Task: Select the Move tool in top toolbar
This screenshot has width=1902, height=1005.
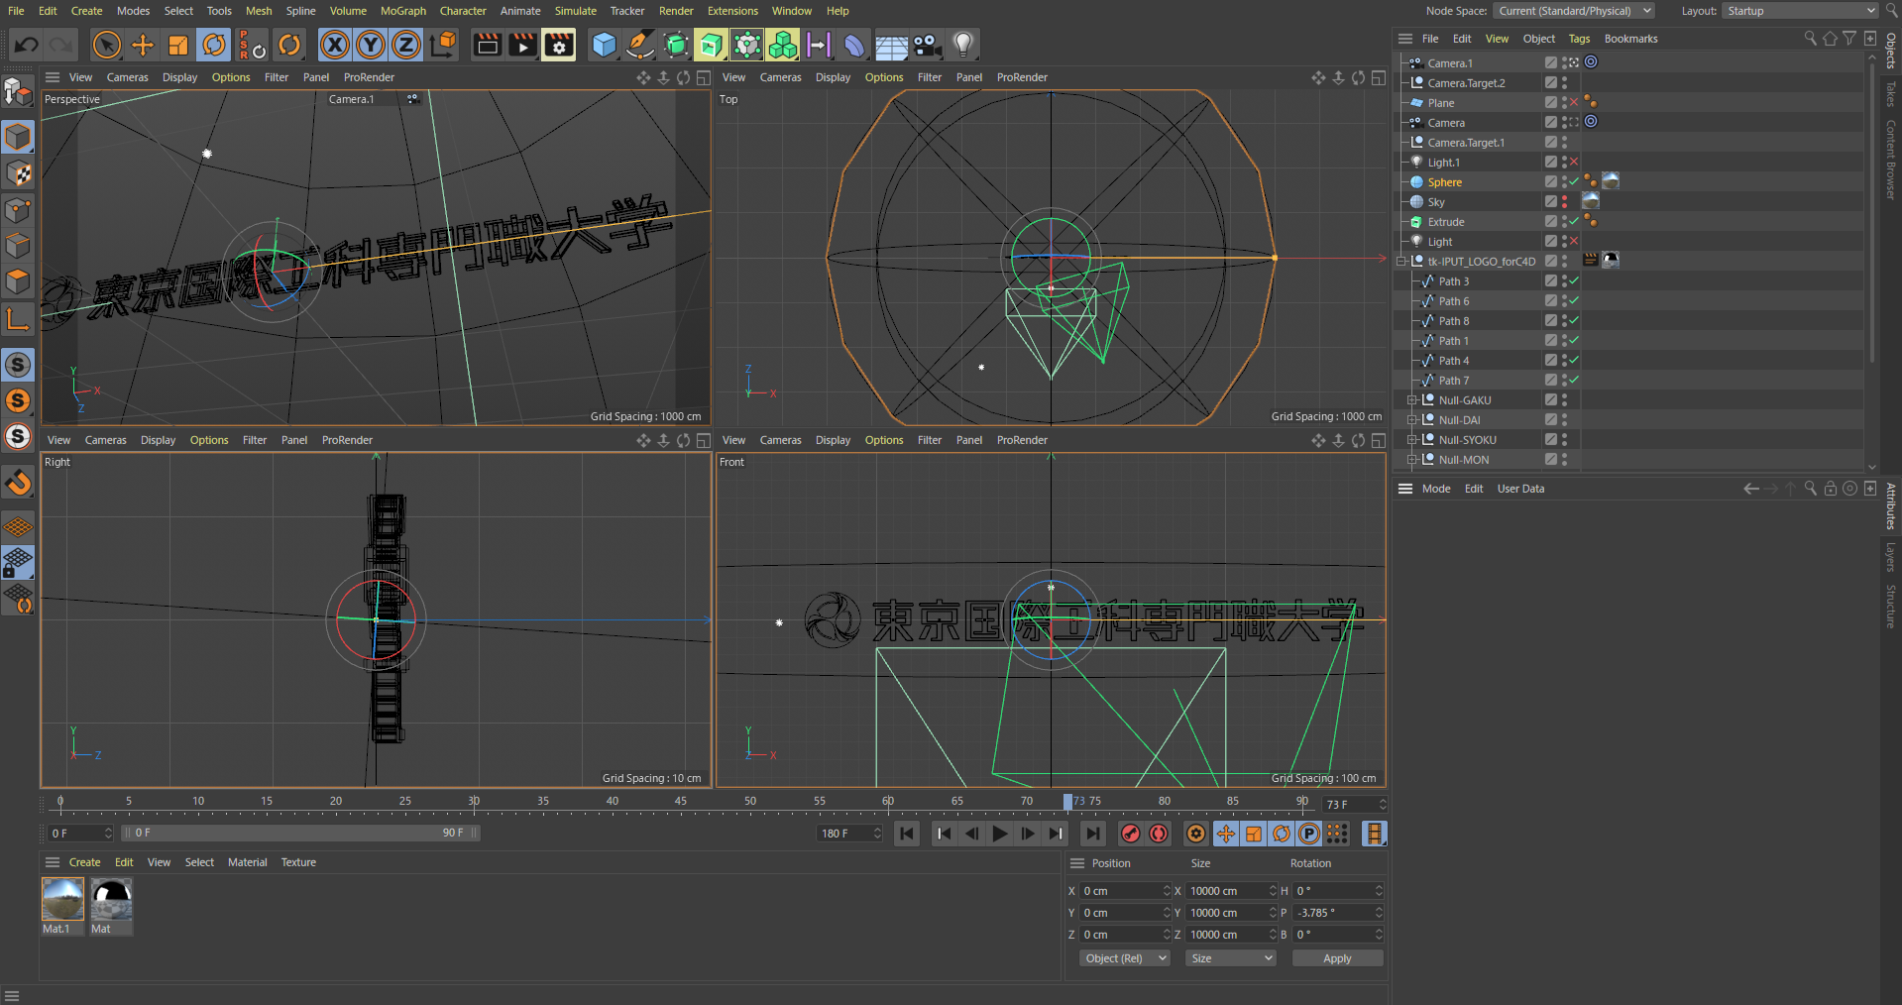Action: 143,45
